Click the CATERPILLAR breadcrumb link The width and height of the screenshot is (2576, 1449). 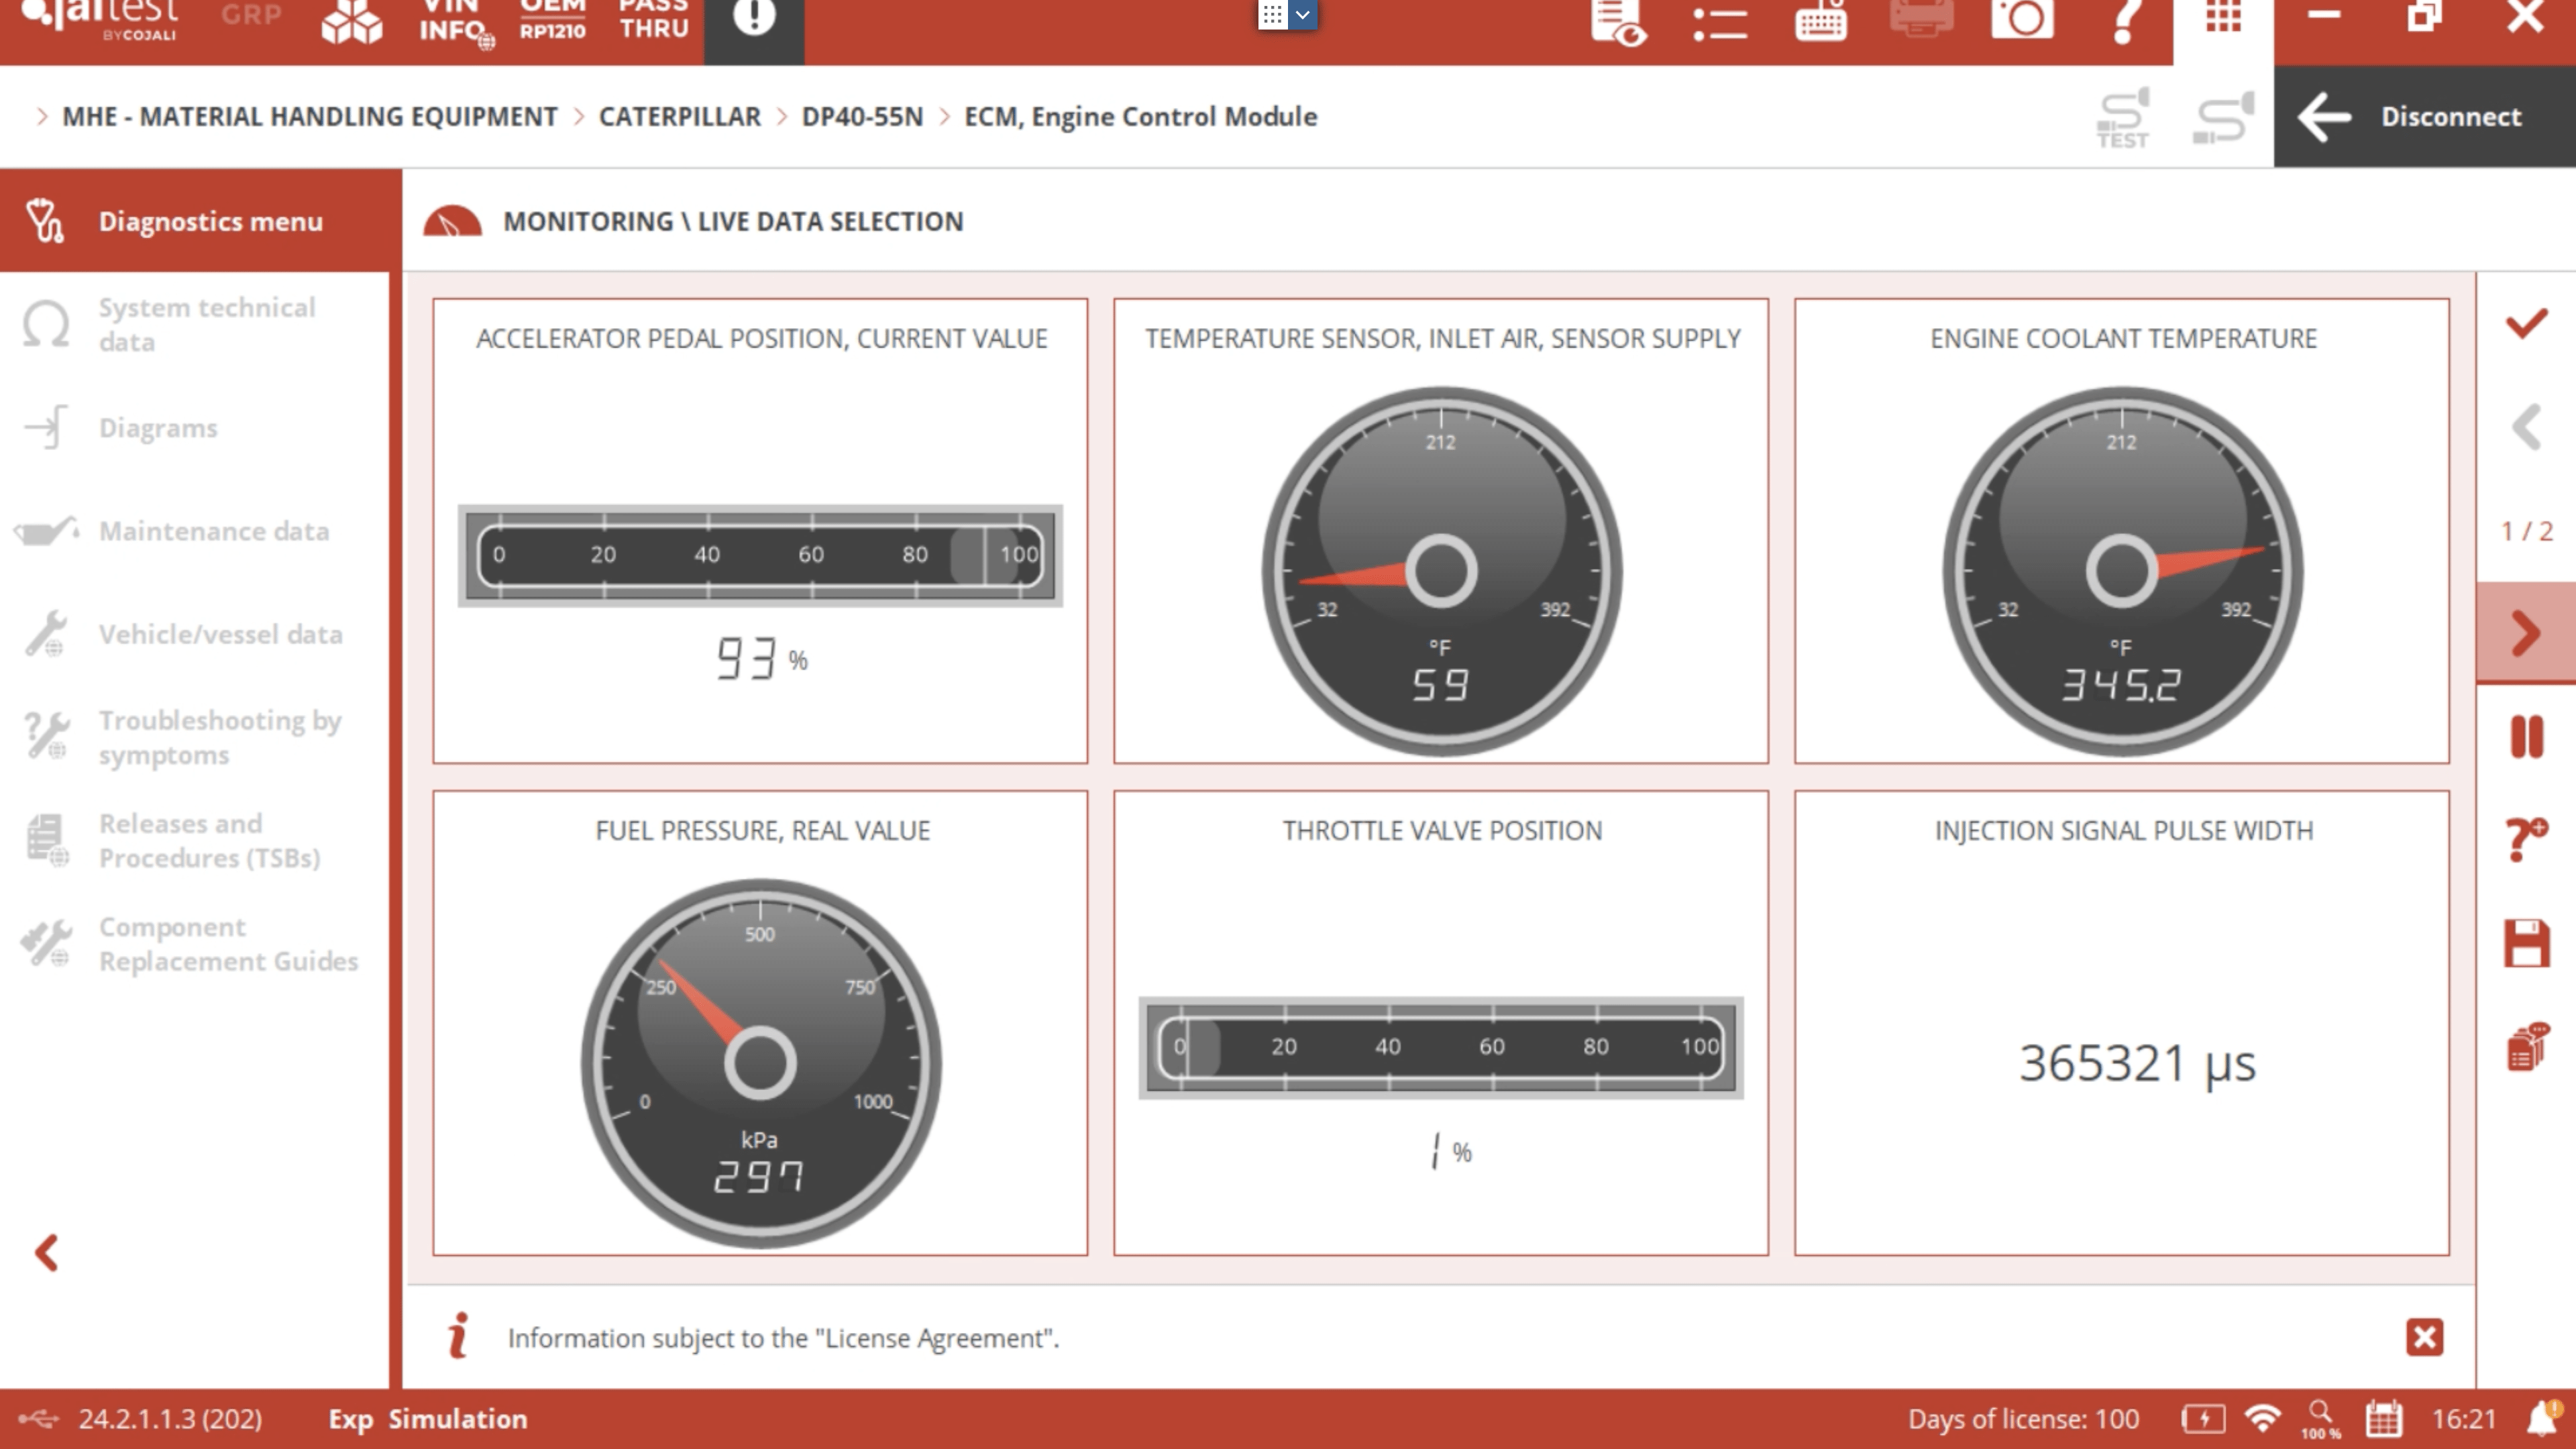point(679,117)
